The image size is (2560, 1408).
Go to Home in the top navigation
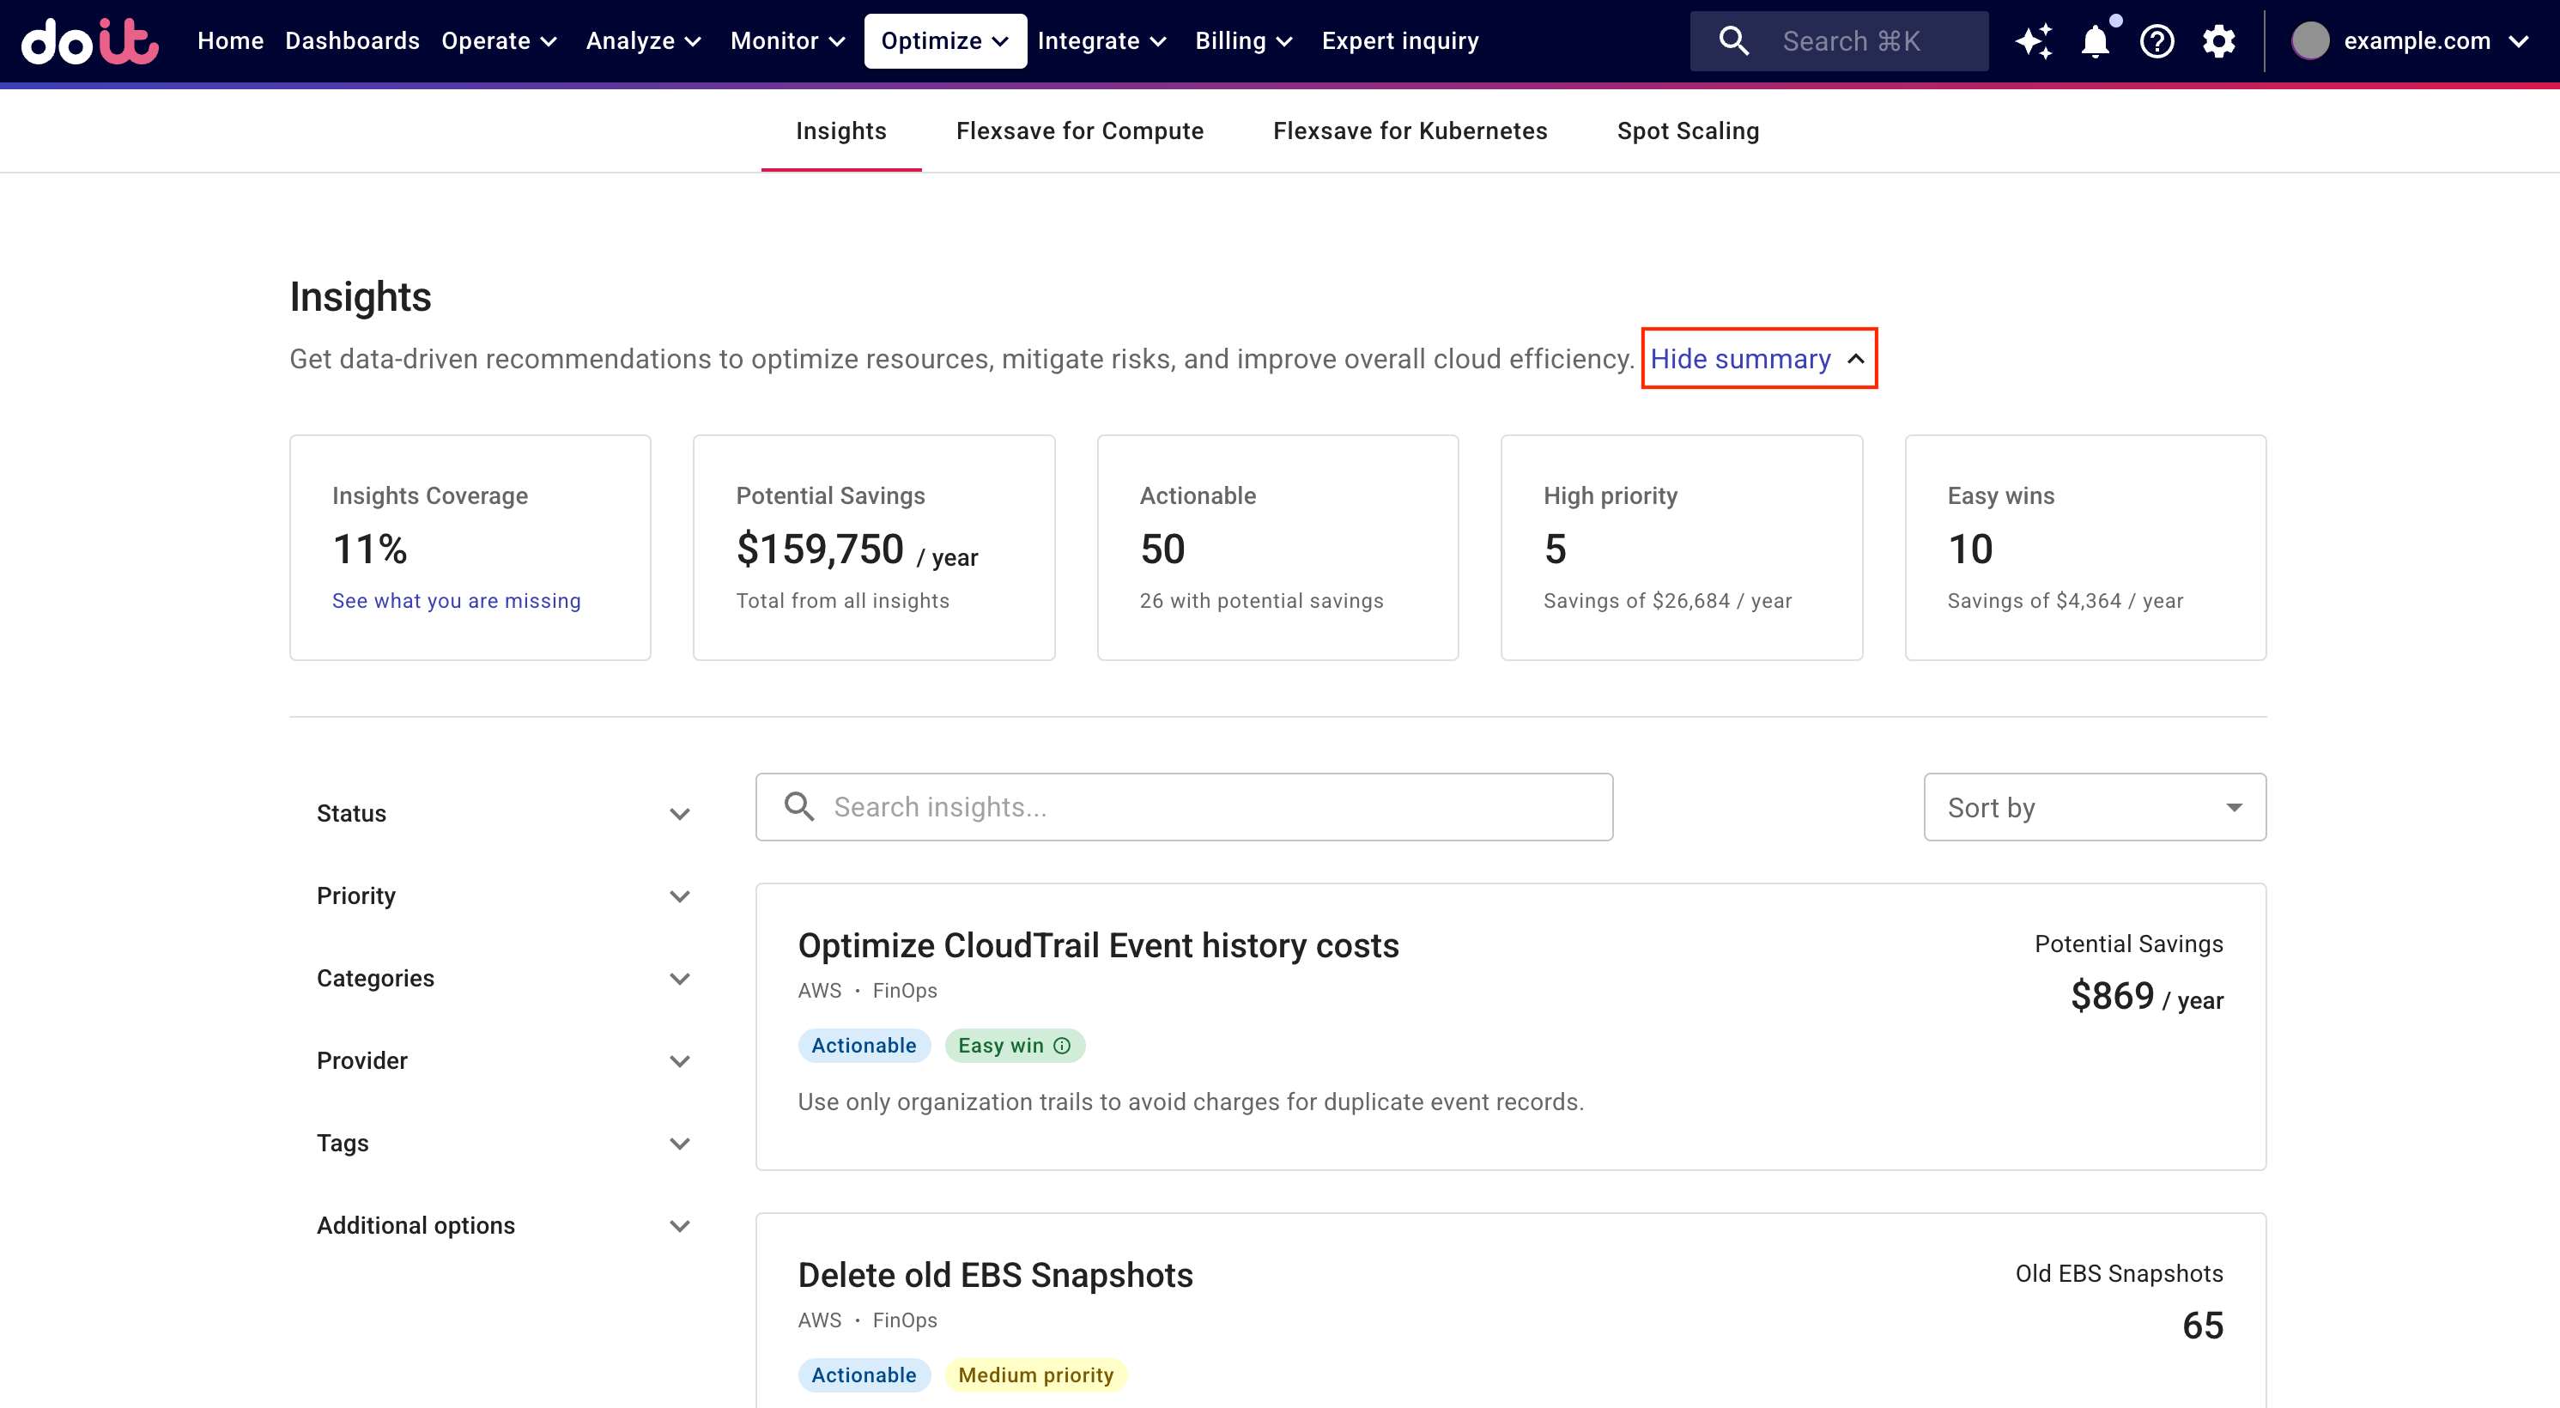click(231, 40)
